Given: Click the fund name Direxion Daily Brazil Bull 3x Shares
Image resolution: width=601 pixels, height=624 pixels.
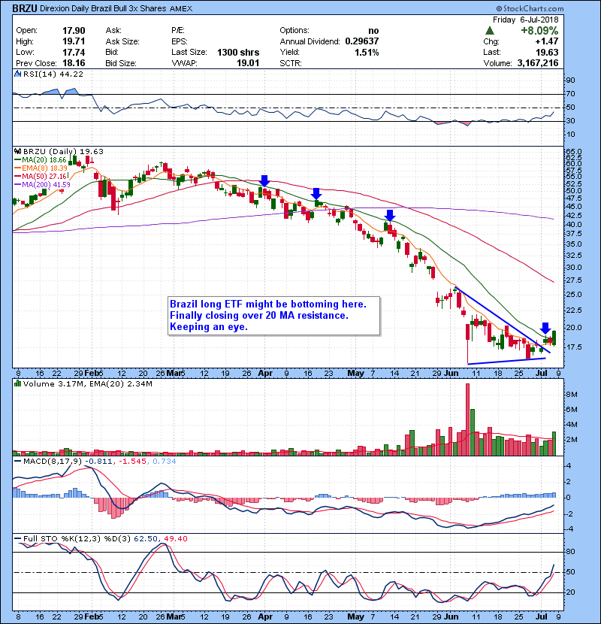Looking at the screenshot, I should click(x=103, y=8).
